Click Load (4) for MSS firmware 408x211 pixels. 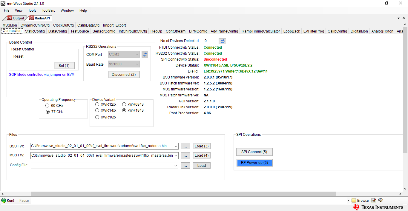[x=202, y=155]
